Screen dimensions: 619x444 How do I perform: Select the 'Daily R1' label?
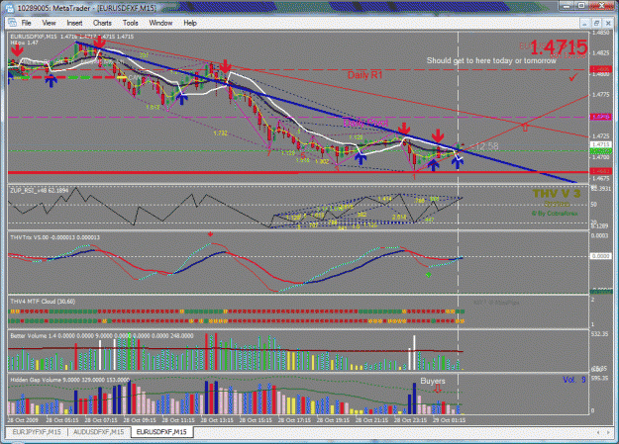[x=364, y=75]
